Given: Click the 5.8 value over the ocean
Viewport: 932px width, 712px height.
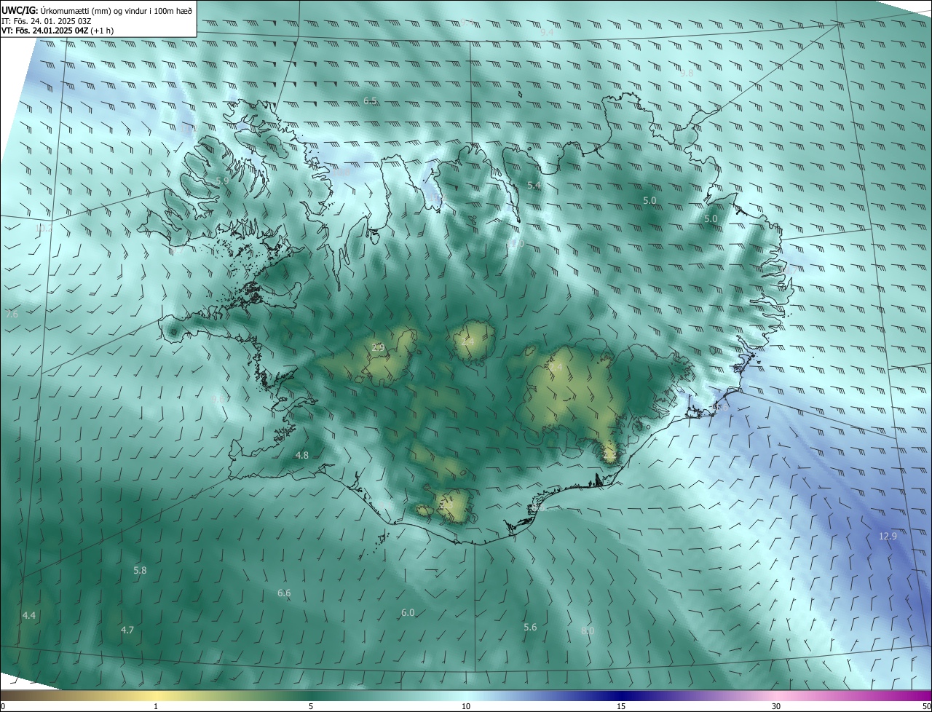Looking at the screenshot, I should (140, 570).
